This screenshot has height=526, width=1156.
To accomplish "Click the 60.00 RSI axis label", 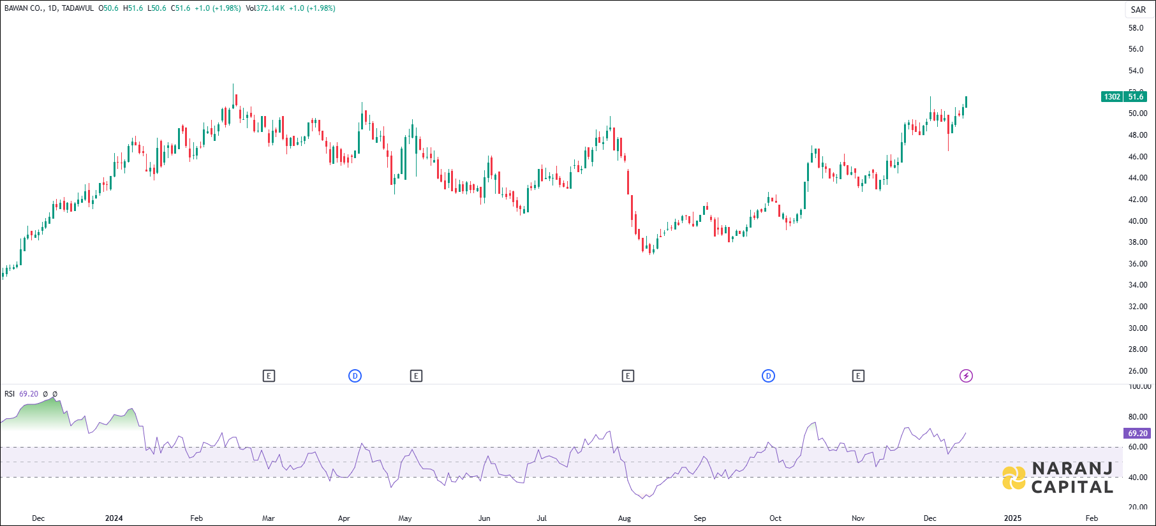I will click(x=1138, y=447).
